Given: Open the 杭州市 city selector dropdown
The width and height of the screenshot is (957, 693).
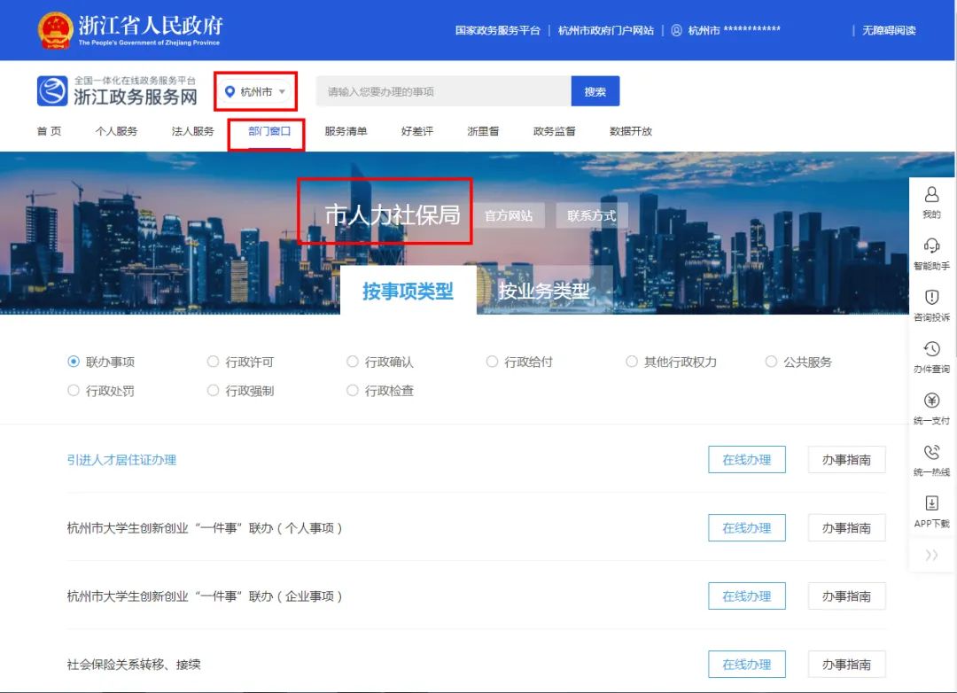Looking at the screenshot, I should click(x=255, y=91).
